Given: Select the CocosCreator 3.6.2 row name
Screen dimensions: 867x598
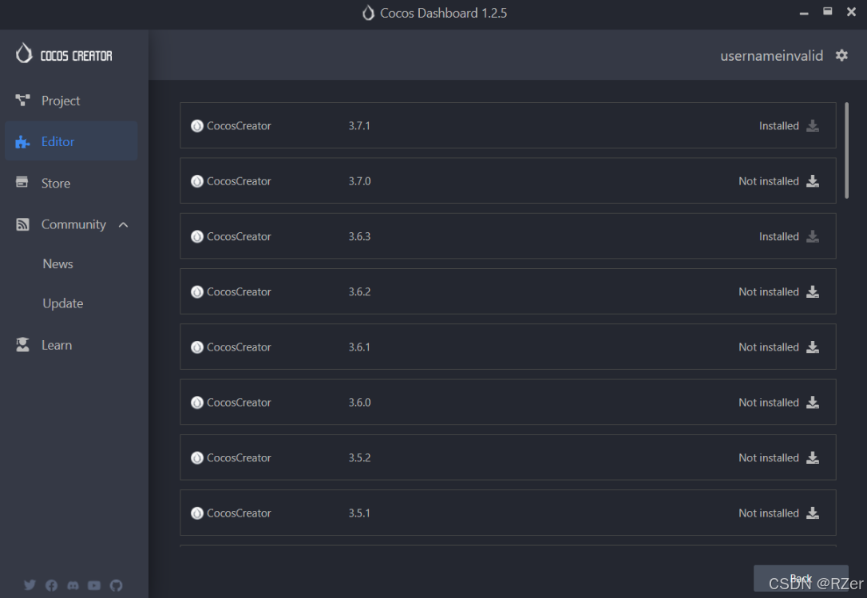Looking at the screenshot, I should [x=239, y=291].
